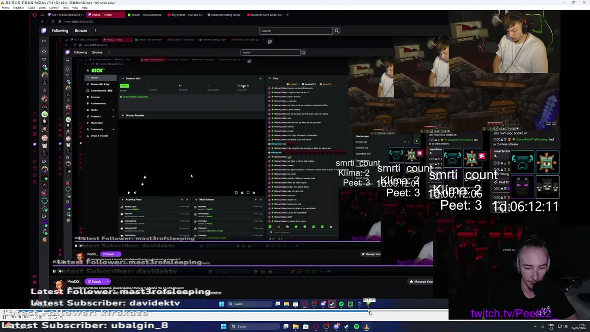
Task: Open the VLC Video menu
Action: pyautogui.click(x=42, y=8)
